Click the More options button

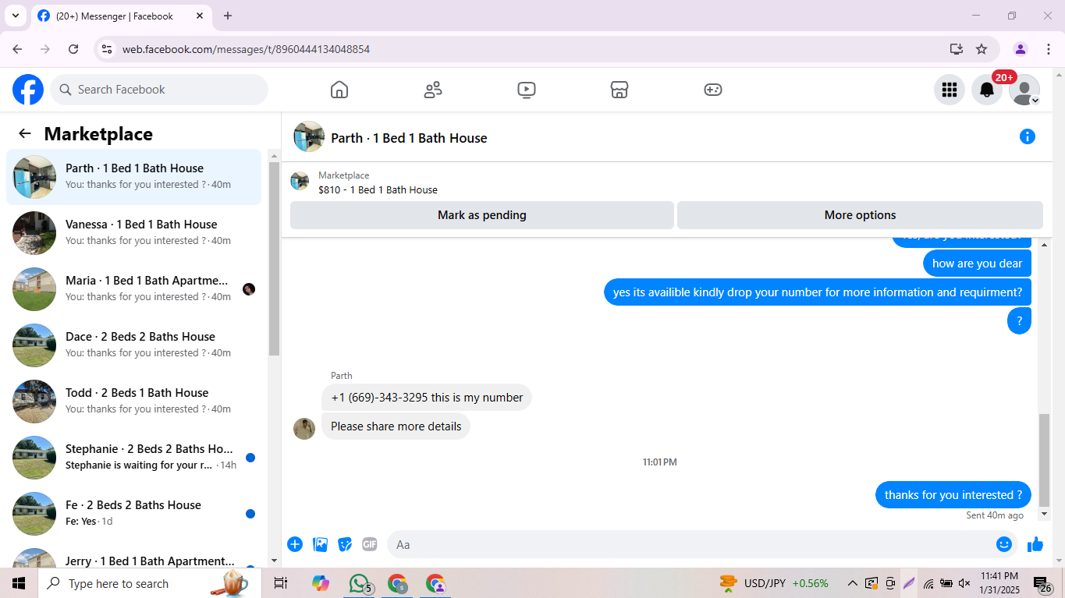pos(860,215)
